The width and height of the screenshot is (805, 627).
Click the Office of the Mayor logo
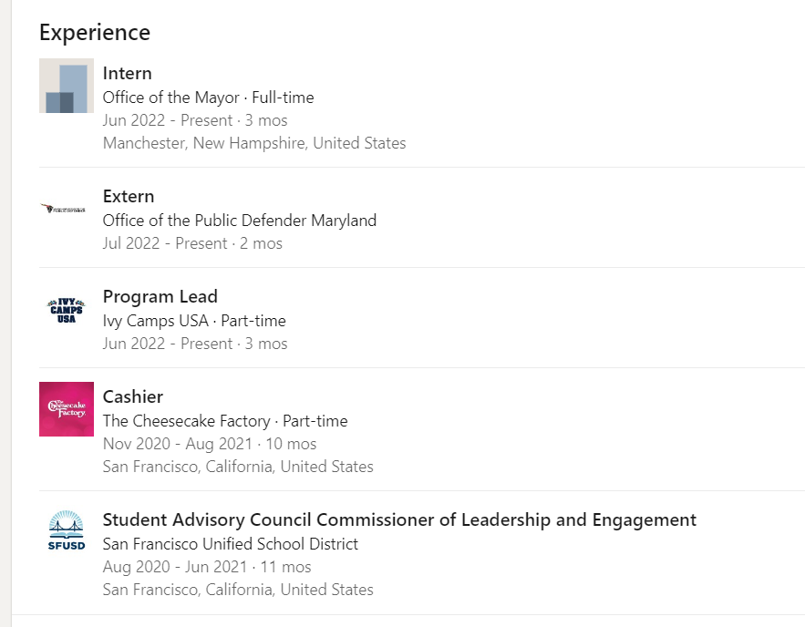click(x=67, y=86)
